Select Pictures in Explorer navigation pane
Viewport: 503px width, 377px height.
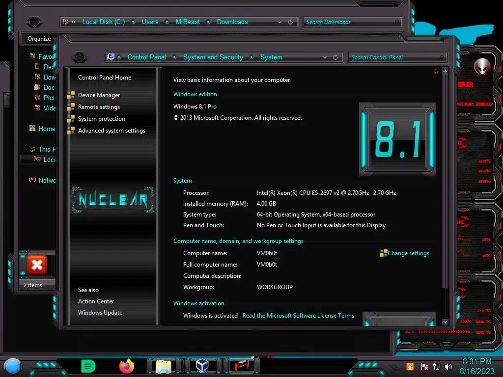coord(49,98)
